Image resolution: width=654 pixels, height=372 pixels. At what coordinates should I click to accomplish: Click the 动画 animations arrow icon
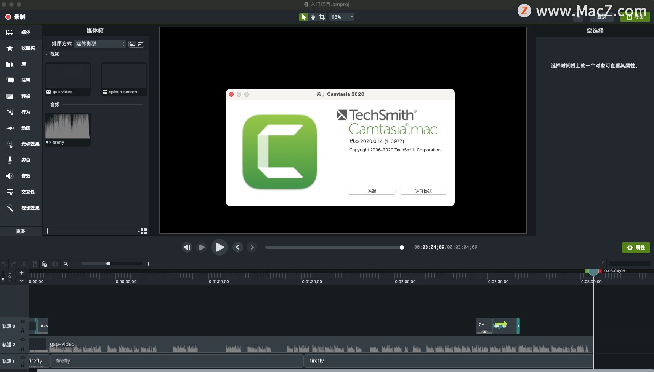[10, 128]
